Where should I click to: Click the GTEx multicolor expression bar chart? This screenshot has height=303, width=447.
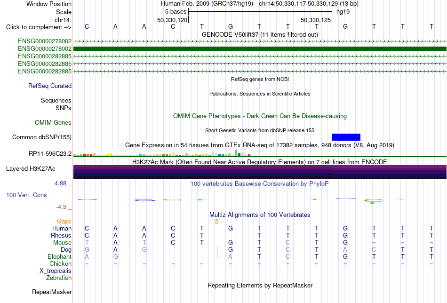coord(162,153)
